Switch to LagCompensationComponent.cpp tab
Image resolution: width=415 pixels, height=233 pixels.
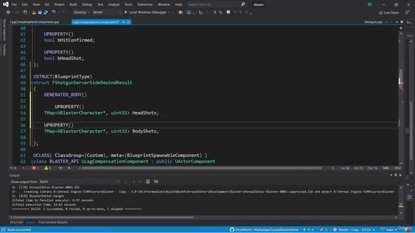coord(34,22)
